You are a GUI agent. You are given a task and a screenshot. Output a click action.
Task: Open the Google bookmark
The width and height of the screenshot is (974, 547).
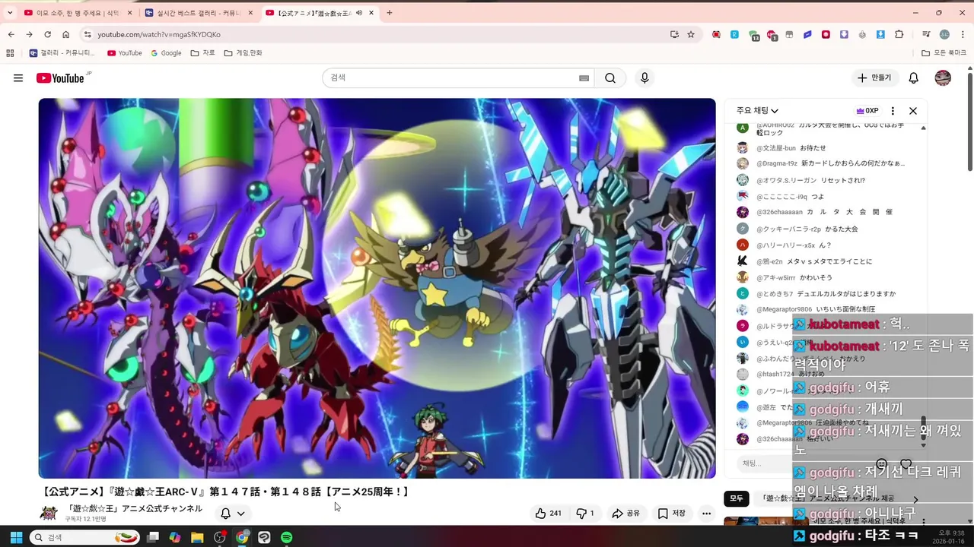click(x=166, y=53)
